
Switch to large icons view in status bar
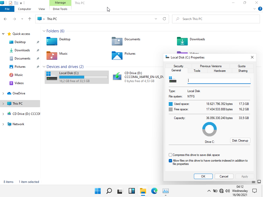point(259,182)
